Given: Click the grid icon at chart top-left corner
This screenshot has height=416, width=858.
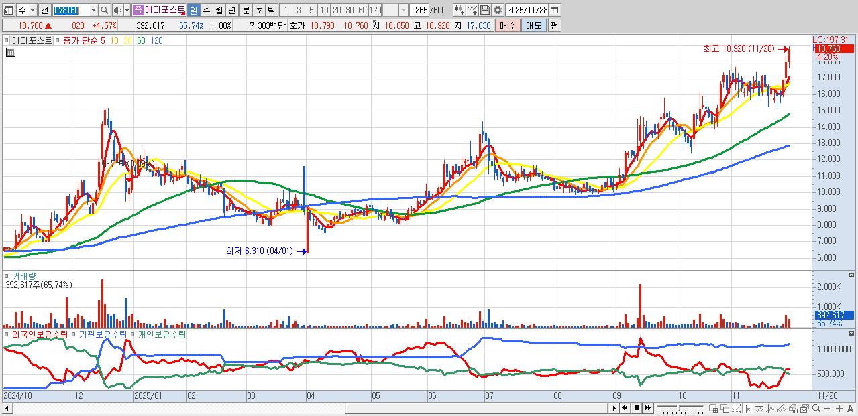Looking at the screenshot, I should [10, 52].
